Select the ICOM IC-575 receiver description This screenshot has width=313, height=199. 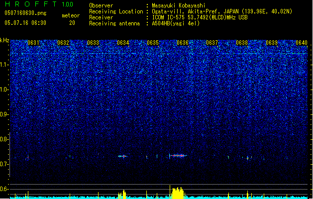tap(200, 17)
